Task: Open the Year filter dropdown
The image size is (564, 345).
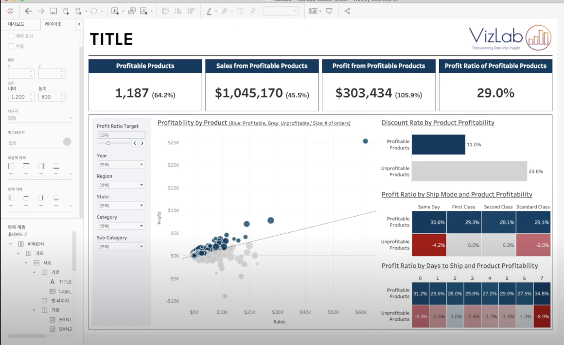Action: [121, 164]
